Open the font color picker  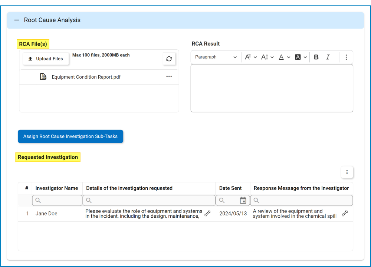(284, 57)
